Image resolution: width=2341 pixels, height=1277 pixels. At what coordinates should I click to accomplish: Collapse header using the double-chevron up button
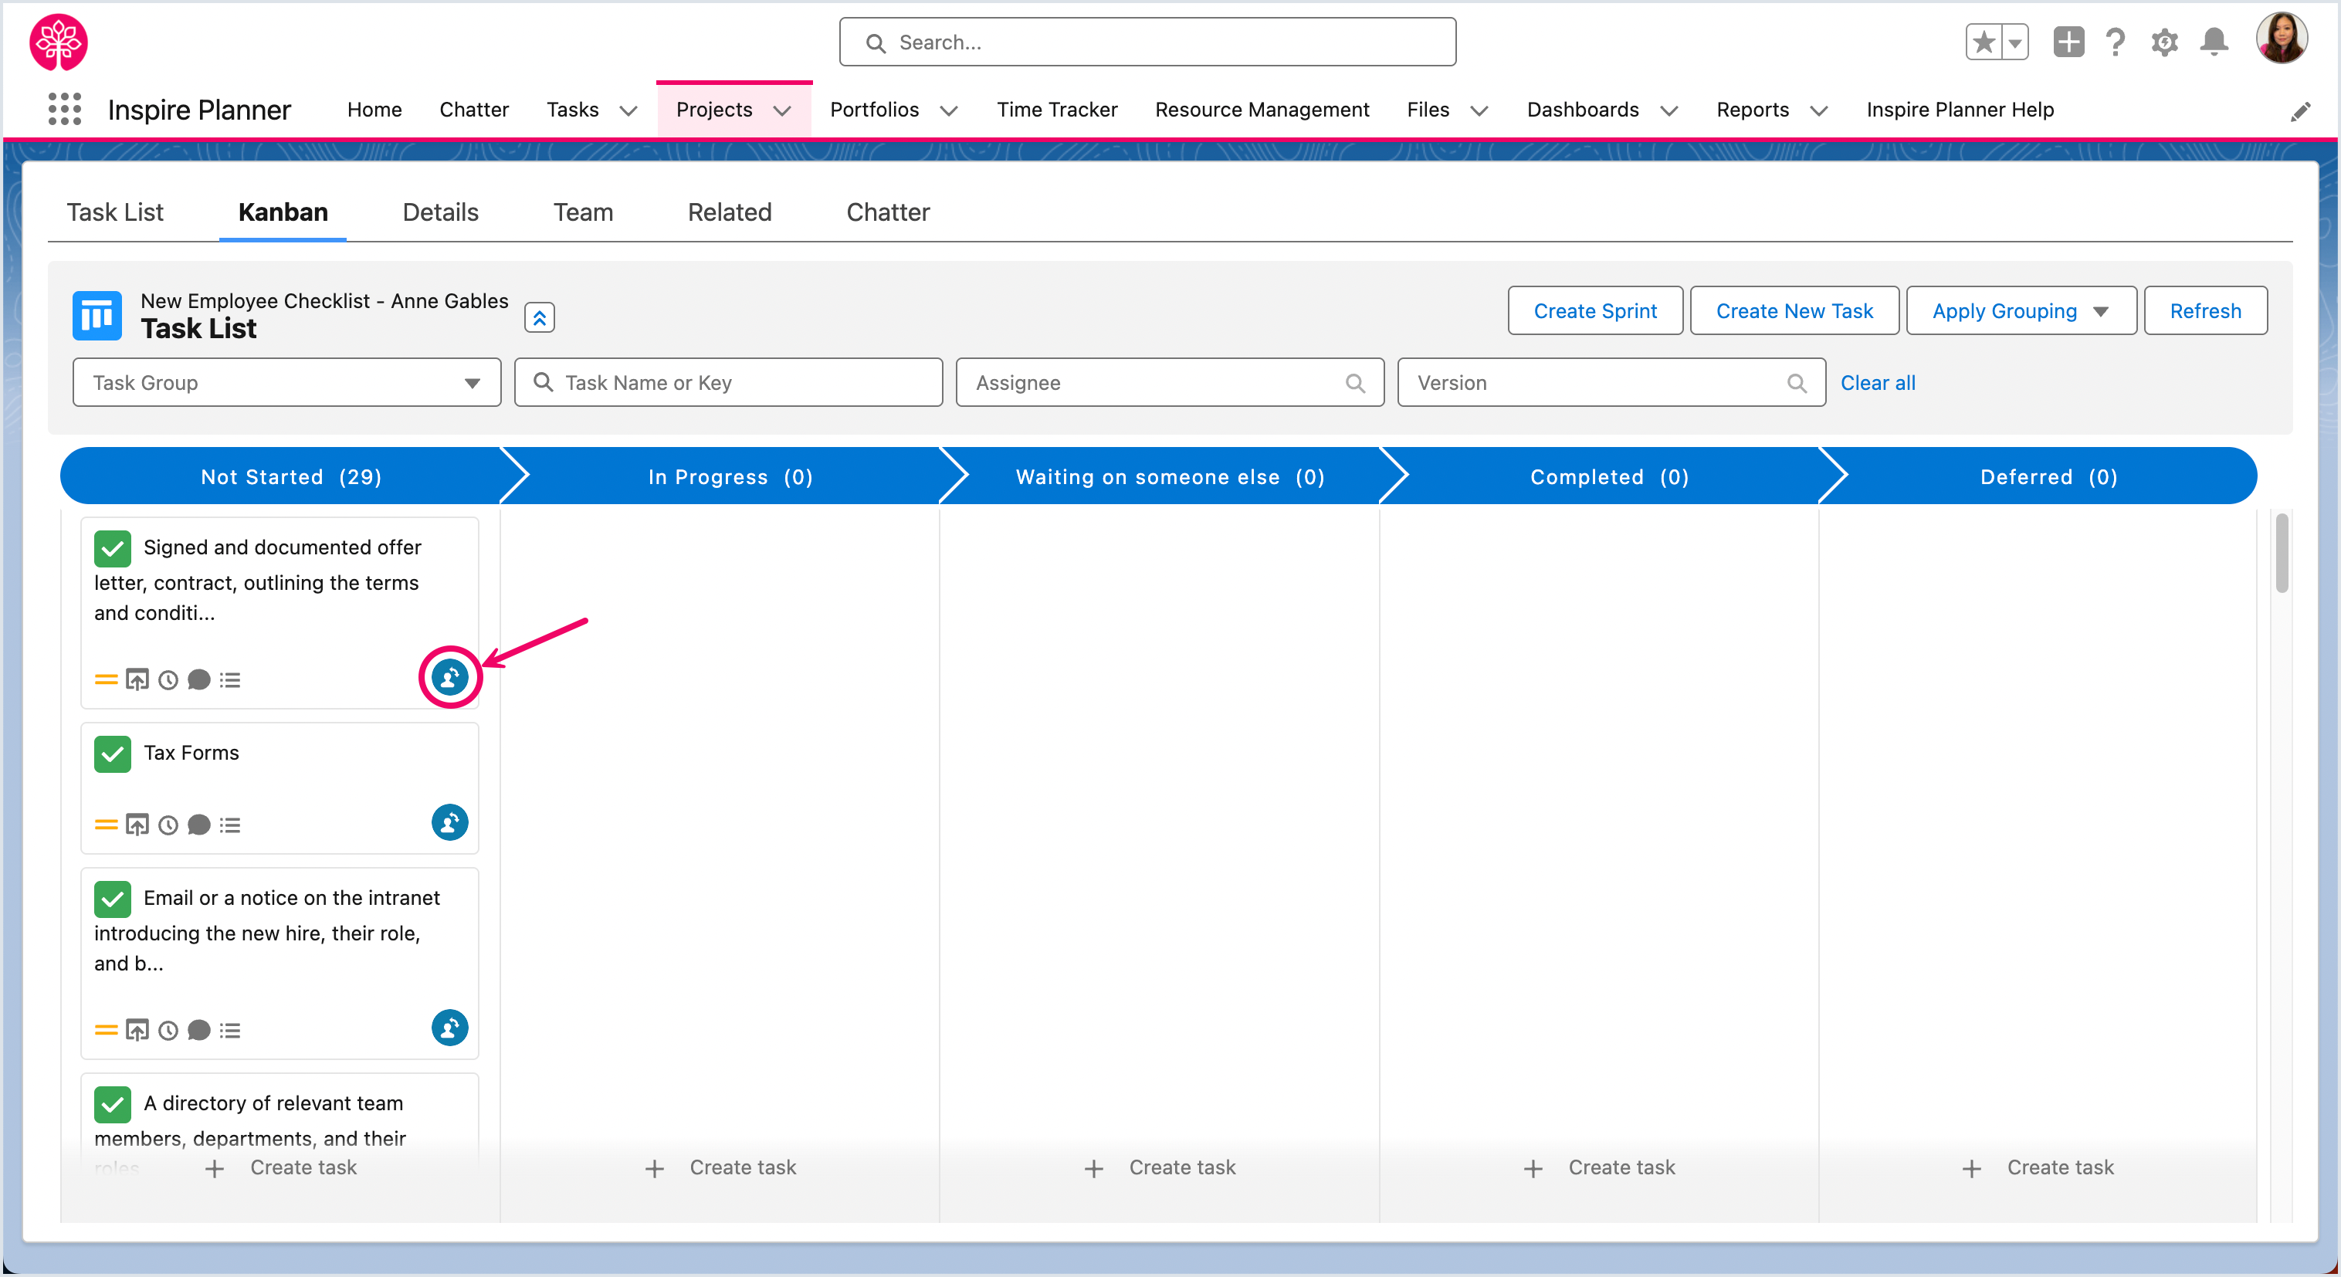point(540,318)
